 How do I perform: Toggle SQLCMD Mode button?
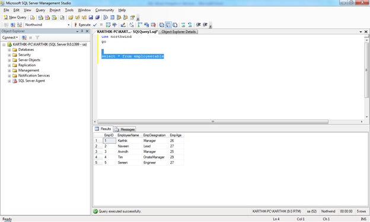153,25
